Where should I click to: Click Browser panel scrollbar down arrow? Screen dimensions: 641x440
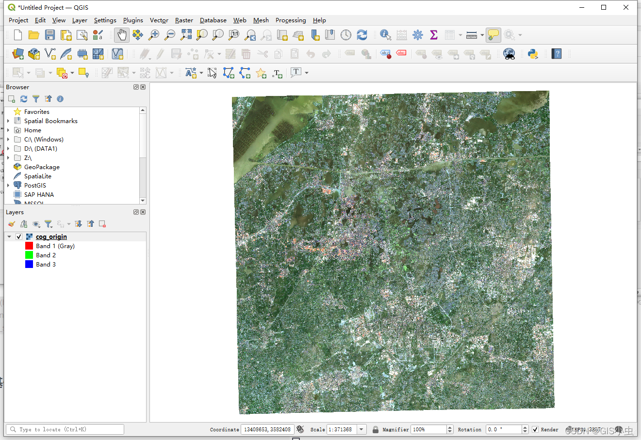tap(143, 201)
